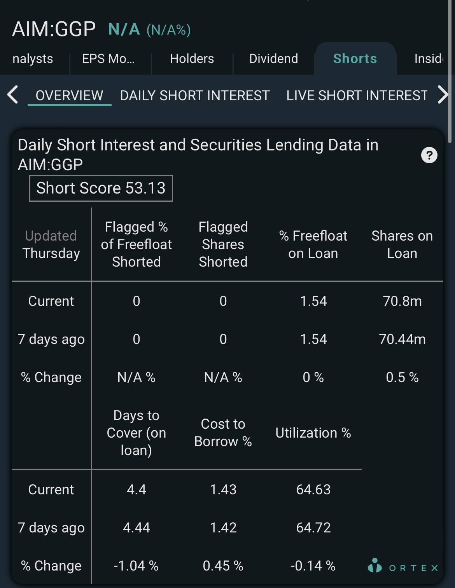Open the Holders tab
455x588 pixels.
coord(192,59)
